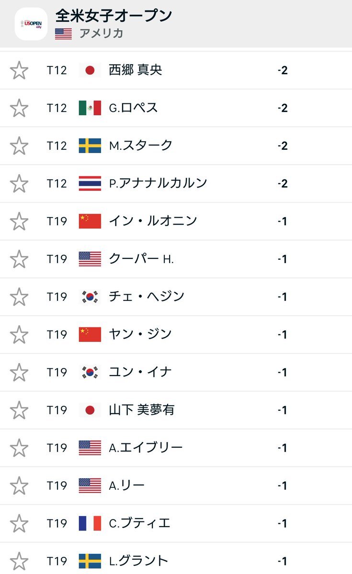
Task: Star the イン・ルオニン row
Action: click(19, 221)
